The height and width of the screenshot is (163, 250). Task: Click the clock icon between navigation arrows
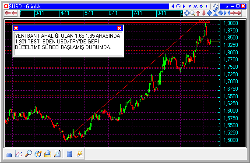[x=178, y=7]
